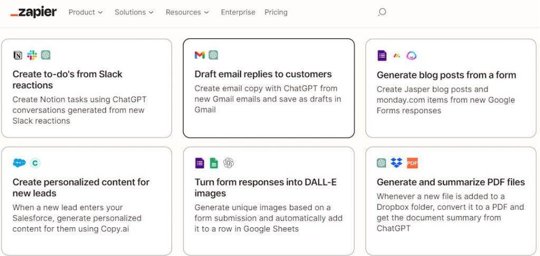Click 'When a new lead enters your Salesforce' text
Screen dimensions: 540x256
(x=67, y=213)
